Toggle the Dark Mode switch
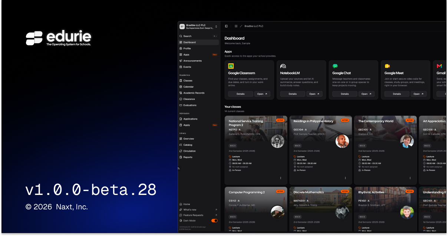The width and height of the screenshot is (448, 236). [x=214, y=220]
